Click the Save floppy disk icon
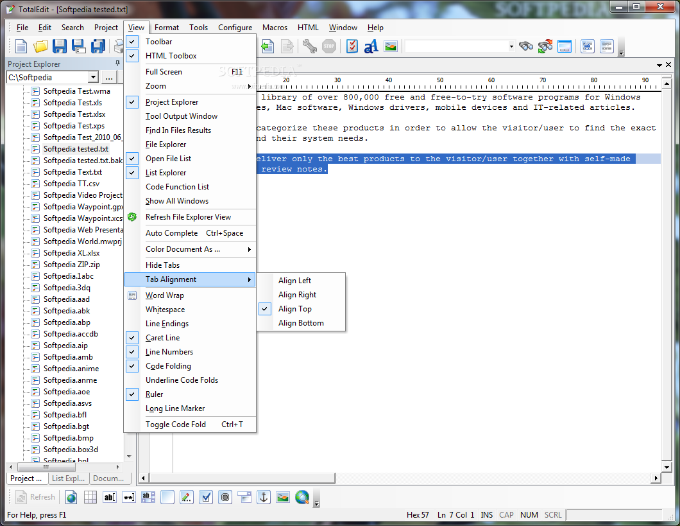The image size is (680, 526). pyautogui.click(x=60, y=46)
